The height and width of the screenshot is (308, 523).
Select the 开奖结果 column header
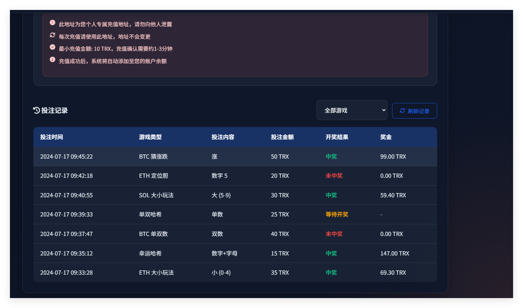tap(336, 137)
